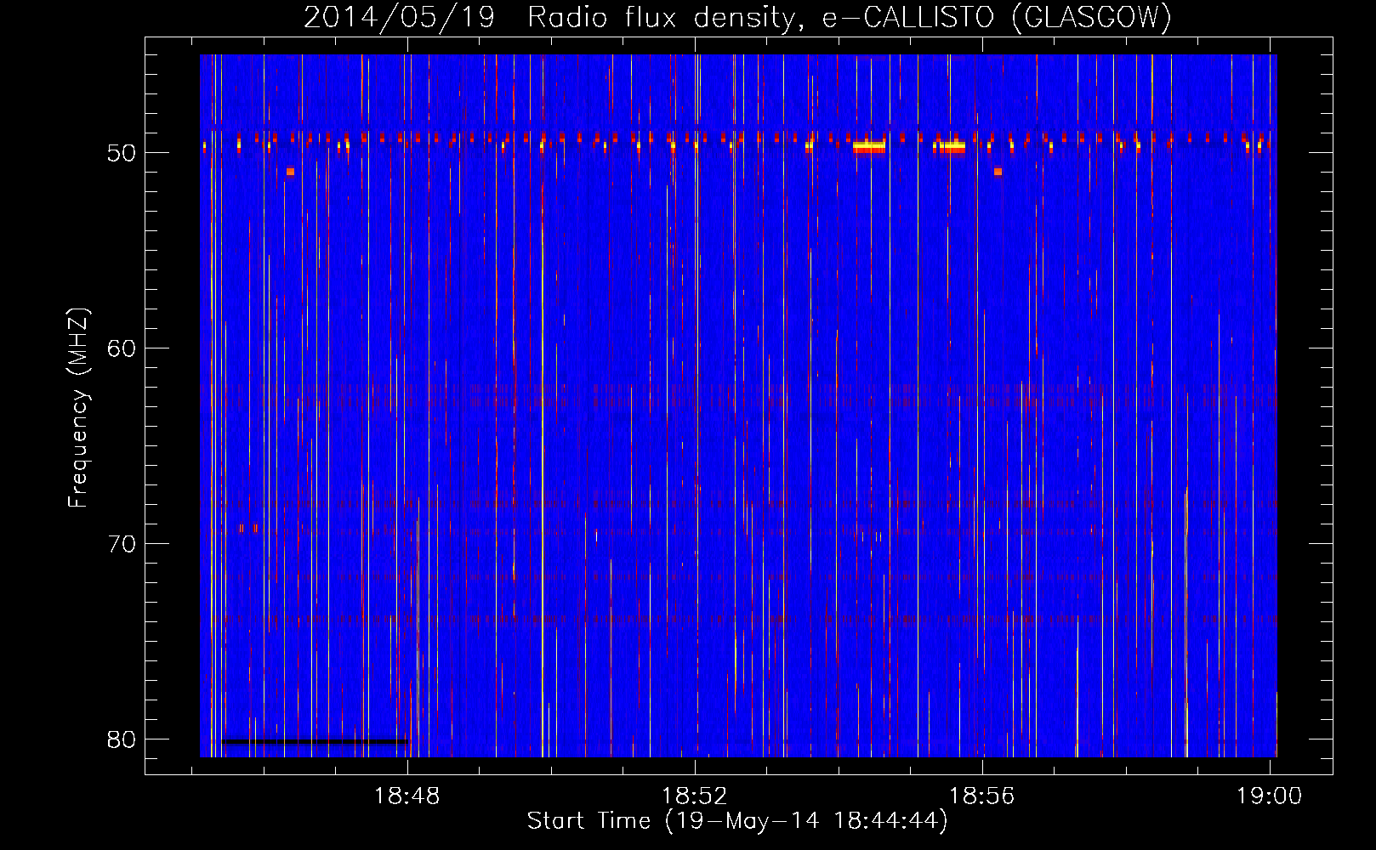Click the 18:48 time tick label

click(x=408, y=796)
